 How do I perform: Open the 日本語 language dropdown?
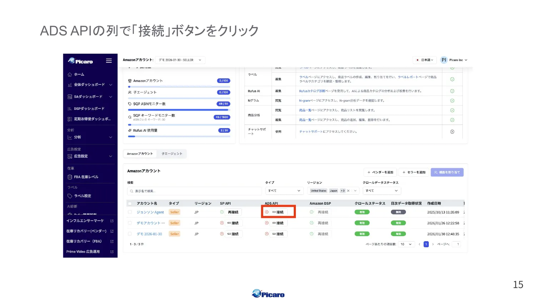[x=425, y=60]
